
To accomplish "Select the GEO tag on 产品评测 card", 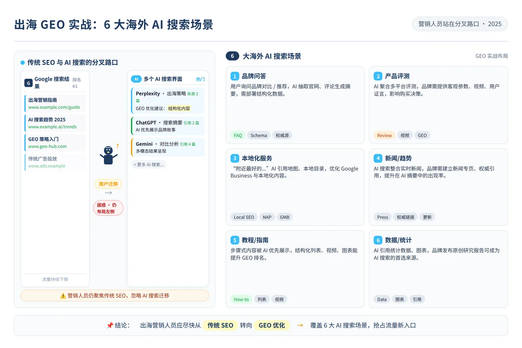I will (422, 135).
